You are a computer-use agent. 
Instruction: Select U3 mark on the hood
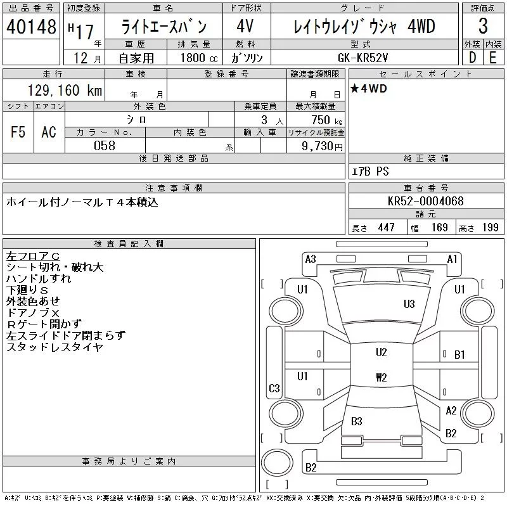coord(409,304)
